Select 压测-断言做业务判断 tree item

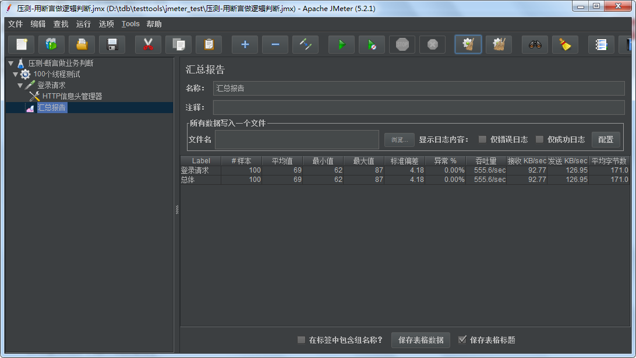pos(61,64)
